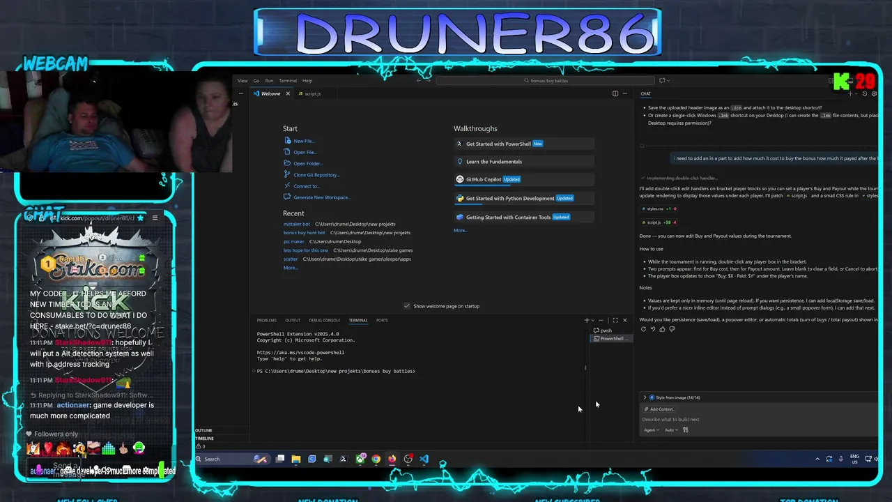Open the View menu
Screen dimensions: 892x502
[242, 81]
